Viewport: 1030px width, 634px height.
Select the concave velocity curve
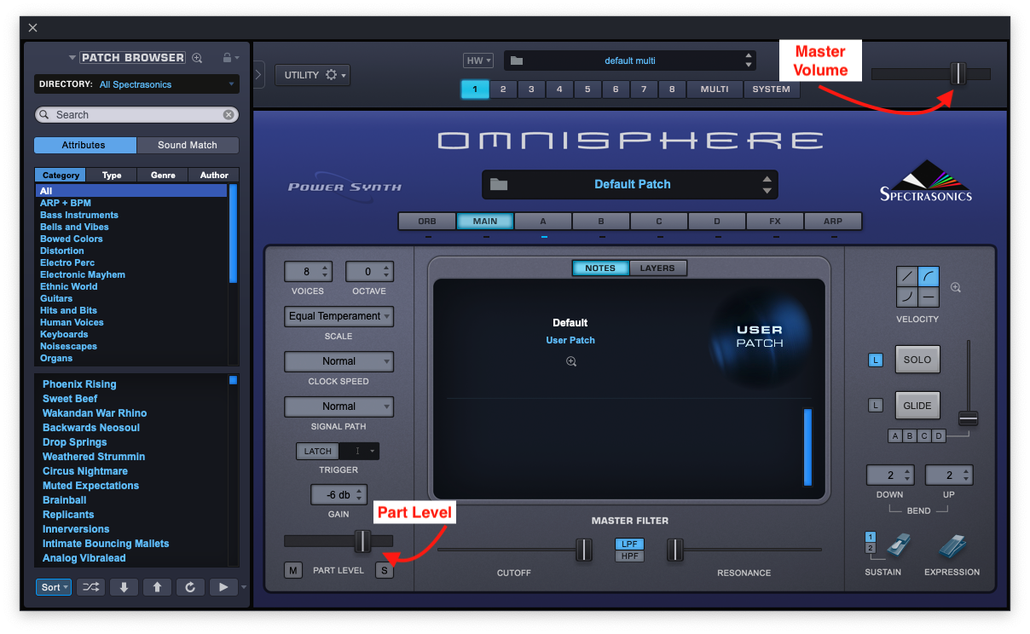click(x=906, y=297)
